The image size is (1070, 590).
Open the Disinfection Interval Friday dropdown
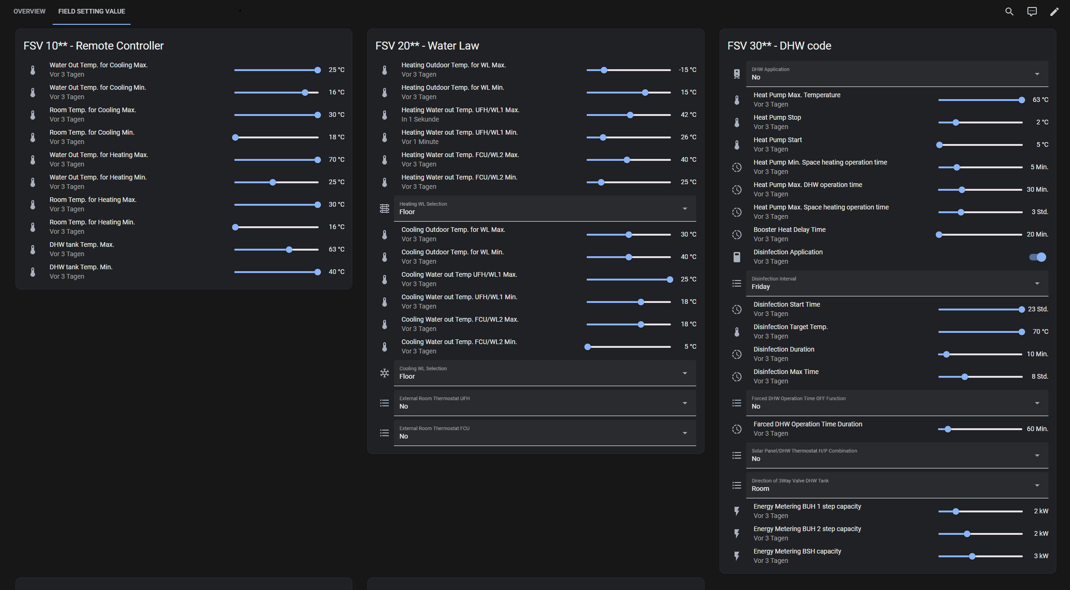coord(897,283)
